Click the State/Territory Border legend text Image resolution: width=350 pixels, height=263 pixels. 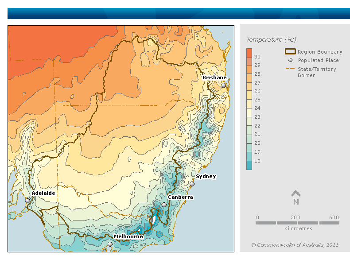[x=317, y=72]
